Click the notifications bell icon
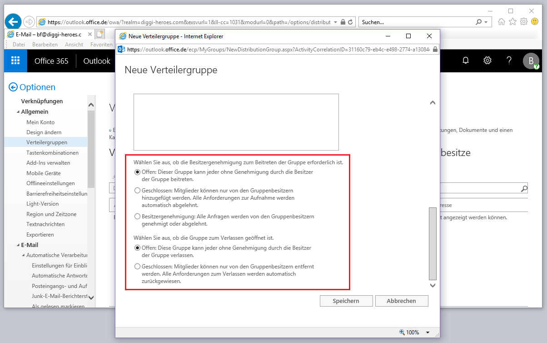The height and width of the screenshot is (343, 547). pos(466,61)
